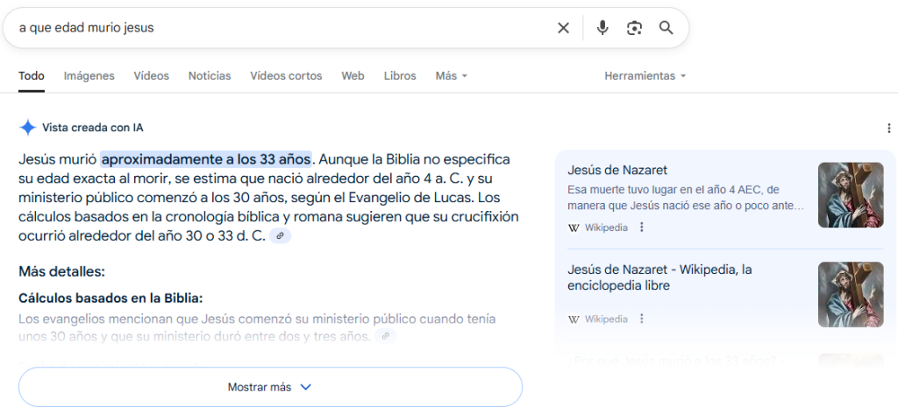Image resolution: width=898 pixels, height=414 pixels.
Task: Click link chip after Bible calculations text
Action: tap(385, 336)
